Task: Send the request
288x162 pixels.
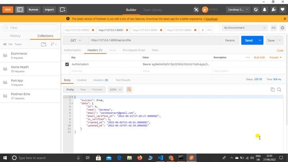Action: click(x=249, y=40)
